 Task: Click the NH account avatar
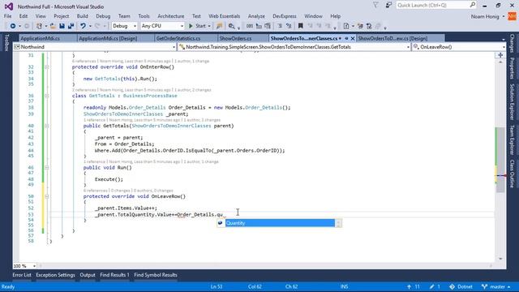[512, 16]
